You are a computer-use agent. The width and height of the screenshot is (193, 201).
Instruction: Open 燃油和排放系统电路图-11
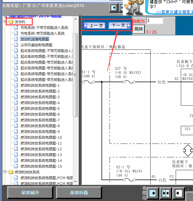[41, 143]
